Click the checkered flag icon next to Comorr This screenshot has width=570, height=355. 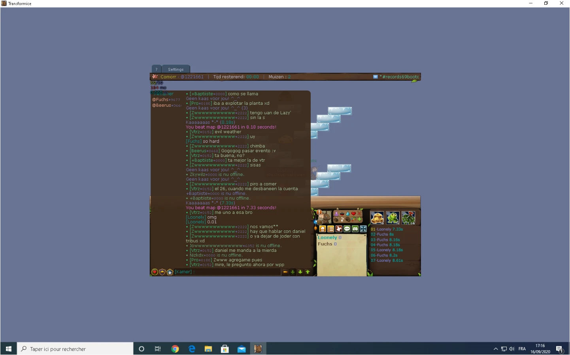coord(155,77)
